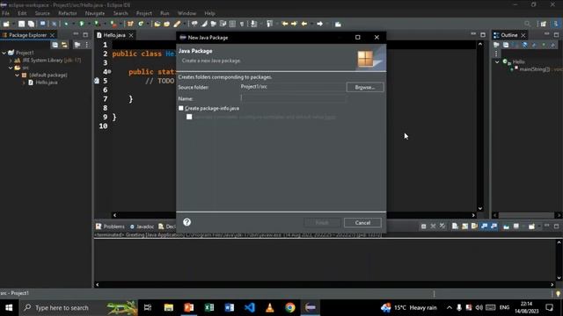The image size is (563, 316).
Task: Click the Back navigation arrow in toolbar
Action: coord(304,24)
